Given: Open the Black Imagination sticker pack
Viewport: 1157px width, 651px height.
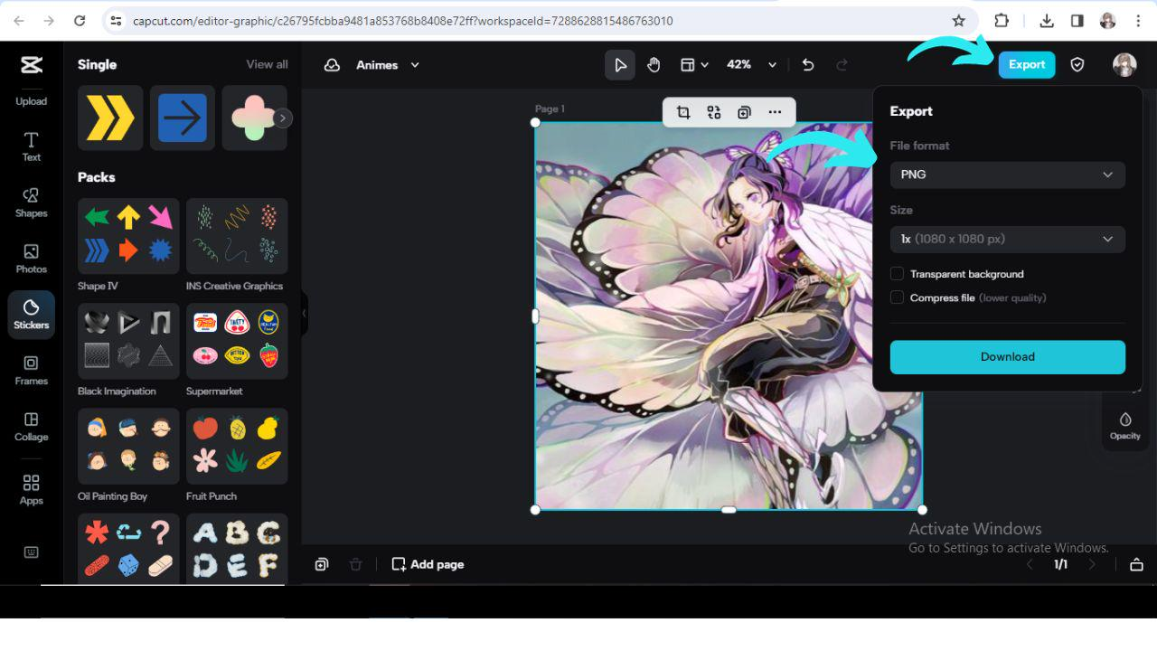Looking at the screenshot, I should click(128, 341).
